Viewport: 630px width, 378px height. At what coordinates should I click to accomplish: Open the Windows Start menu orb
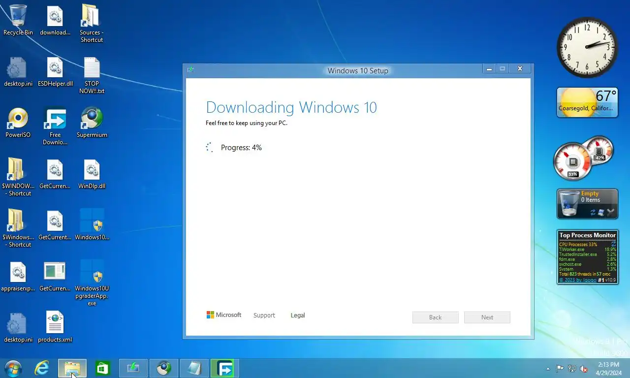pyautogui.click(x=13, y=368)
